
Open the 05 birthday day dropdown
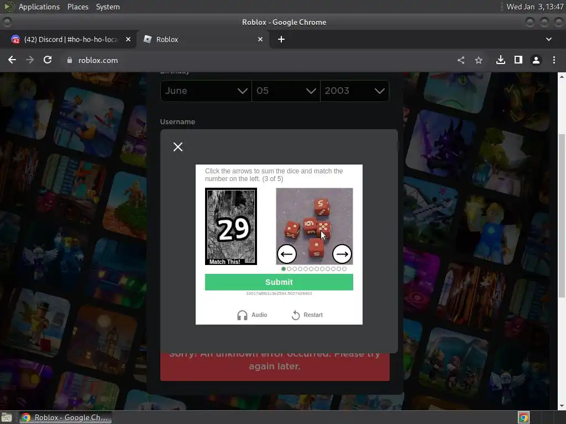[286, 91]
